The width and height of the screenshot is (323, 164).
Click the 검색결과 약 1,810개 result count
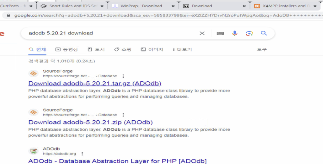click(x=62, y=61)
